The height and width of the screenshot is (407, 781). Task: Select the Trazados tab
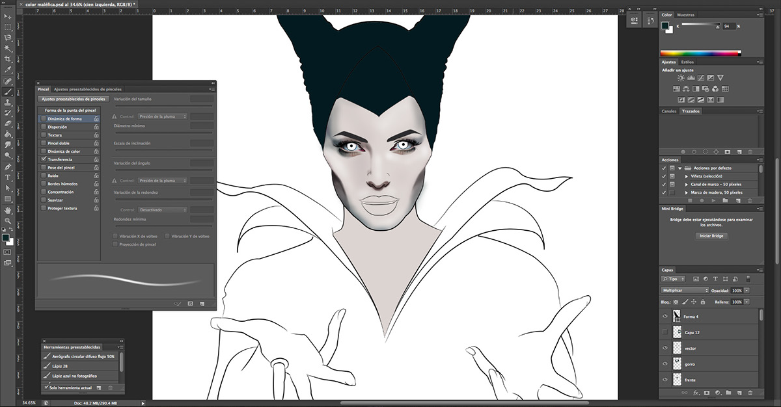(x=690, y=111)
